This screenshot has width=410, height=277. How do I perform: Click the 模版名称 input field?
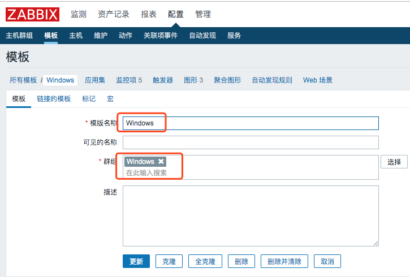251,123
